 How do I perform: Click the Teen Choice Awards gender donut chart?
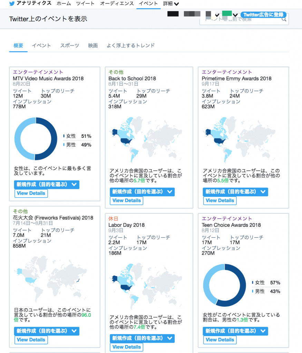coord(224,285)
